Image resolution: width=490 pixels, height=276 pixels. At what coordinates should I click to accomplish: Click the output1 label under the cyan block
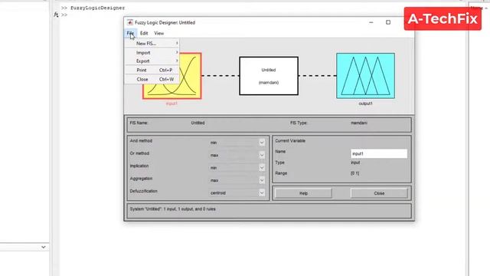(365, 103)
